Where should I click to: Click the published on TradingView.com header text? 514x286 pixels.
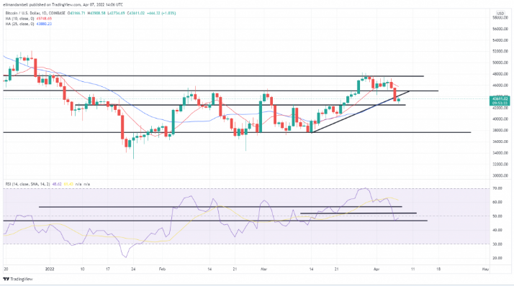(x=55, y=4)
